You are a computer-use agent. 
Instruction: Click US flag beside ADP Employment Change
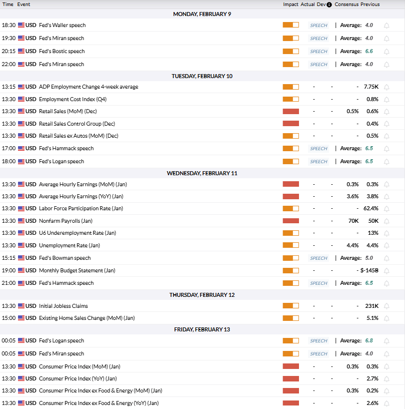[x=21, y=87]
